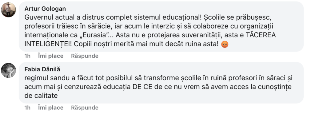Reply to Fabia Dănilă's comment via Răspunde
The width and height of the screenshot is (315, 117).
tap(85, 108)
